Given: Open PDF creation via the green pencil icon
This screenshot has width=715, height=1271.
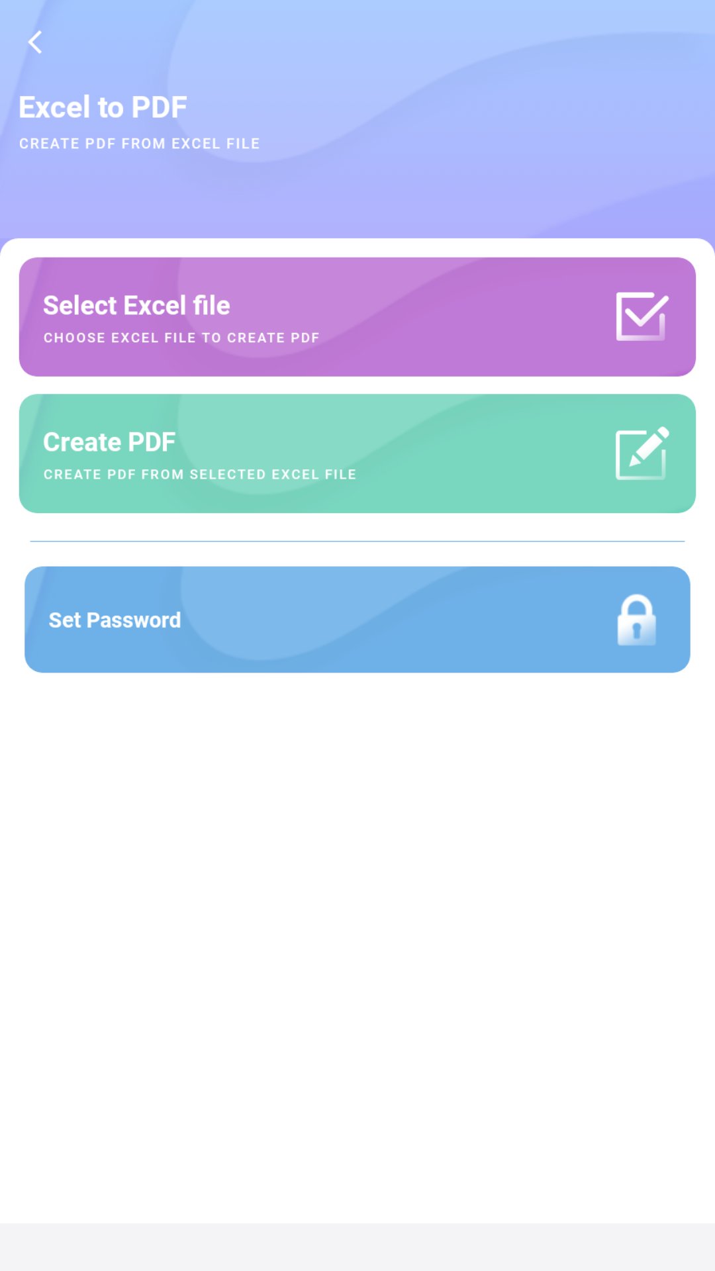Looking at the screenshot, I should (x=640, y=453).
